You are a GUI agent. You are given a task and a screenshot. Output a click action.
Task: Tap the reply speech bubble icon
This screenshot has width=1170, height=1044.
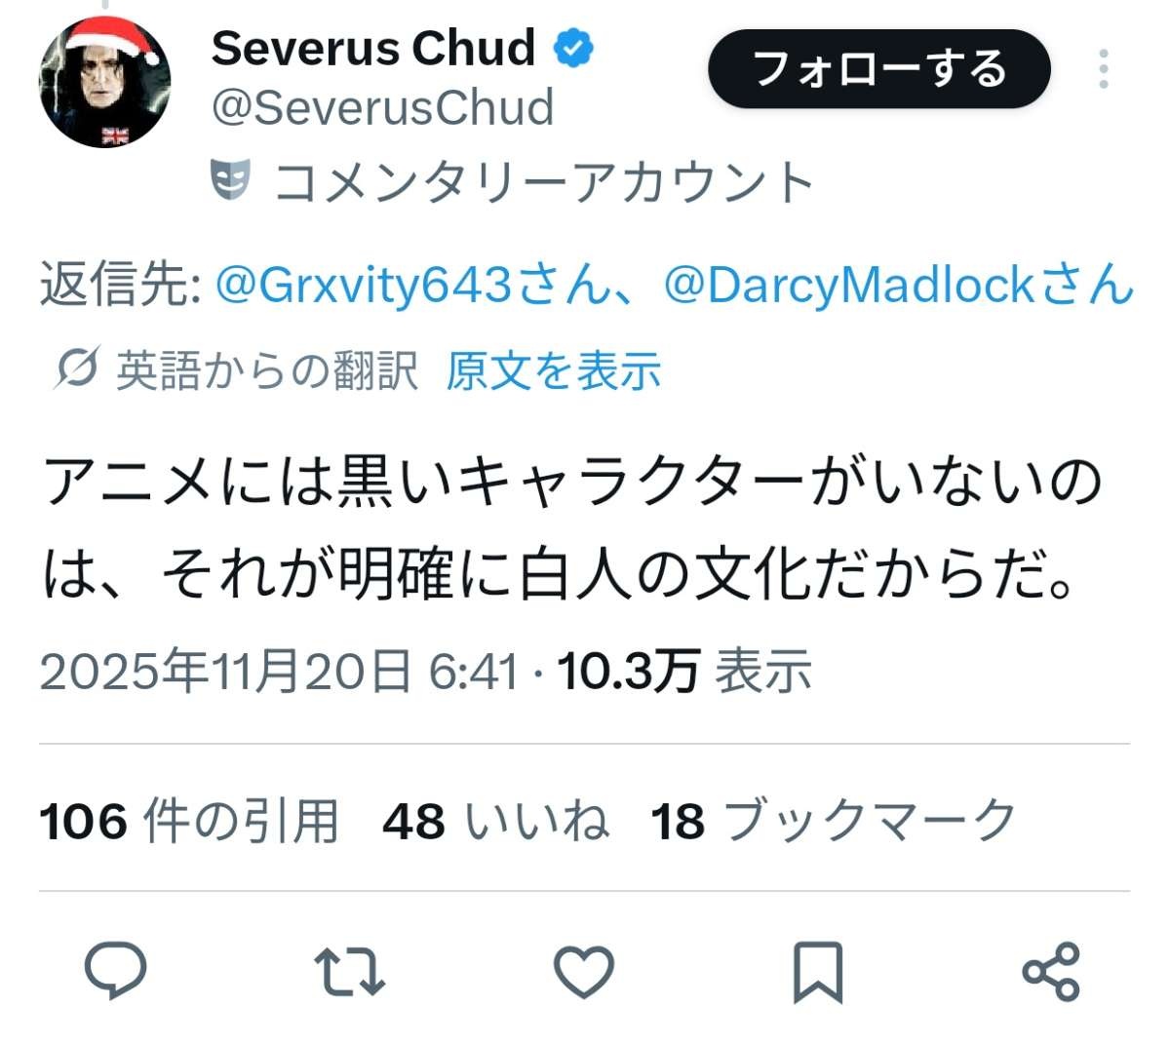pyautogui.click(x=116, y=971)
